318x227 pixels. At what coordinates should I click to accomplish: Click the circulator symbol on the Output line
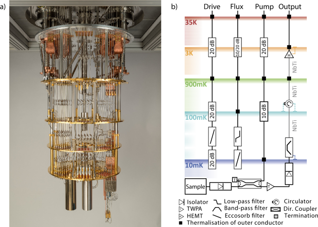pos(289,105)
